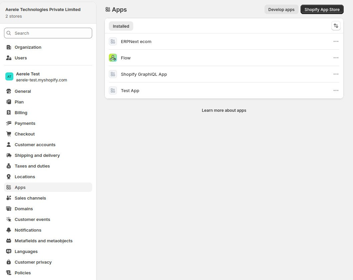
Task: Click the Customer accounts person icon
Action: [x=9, y=145]
